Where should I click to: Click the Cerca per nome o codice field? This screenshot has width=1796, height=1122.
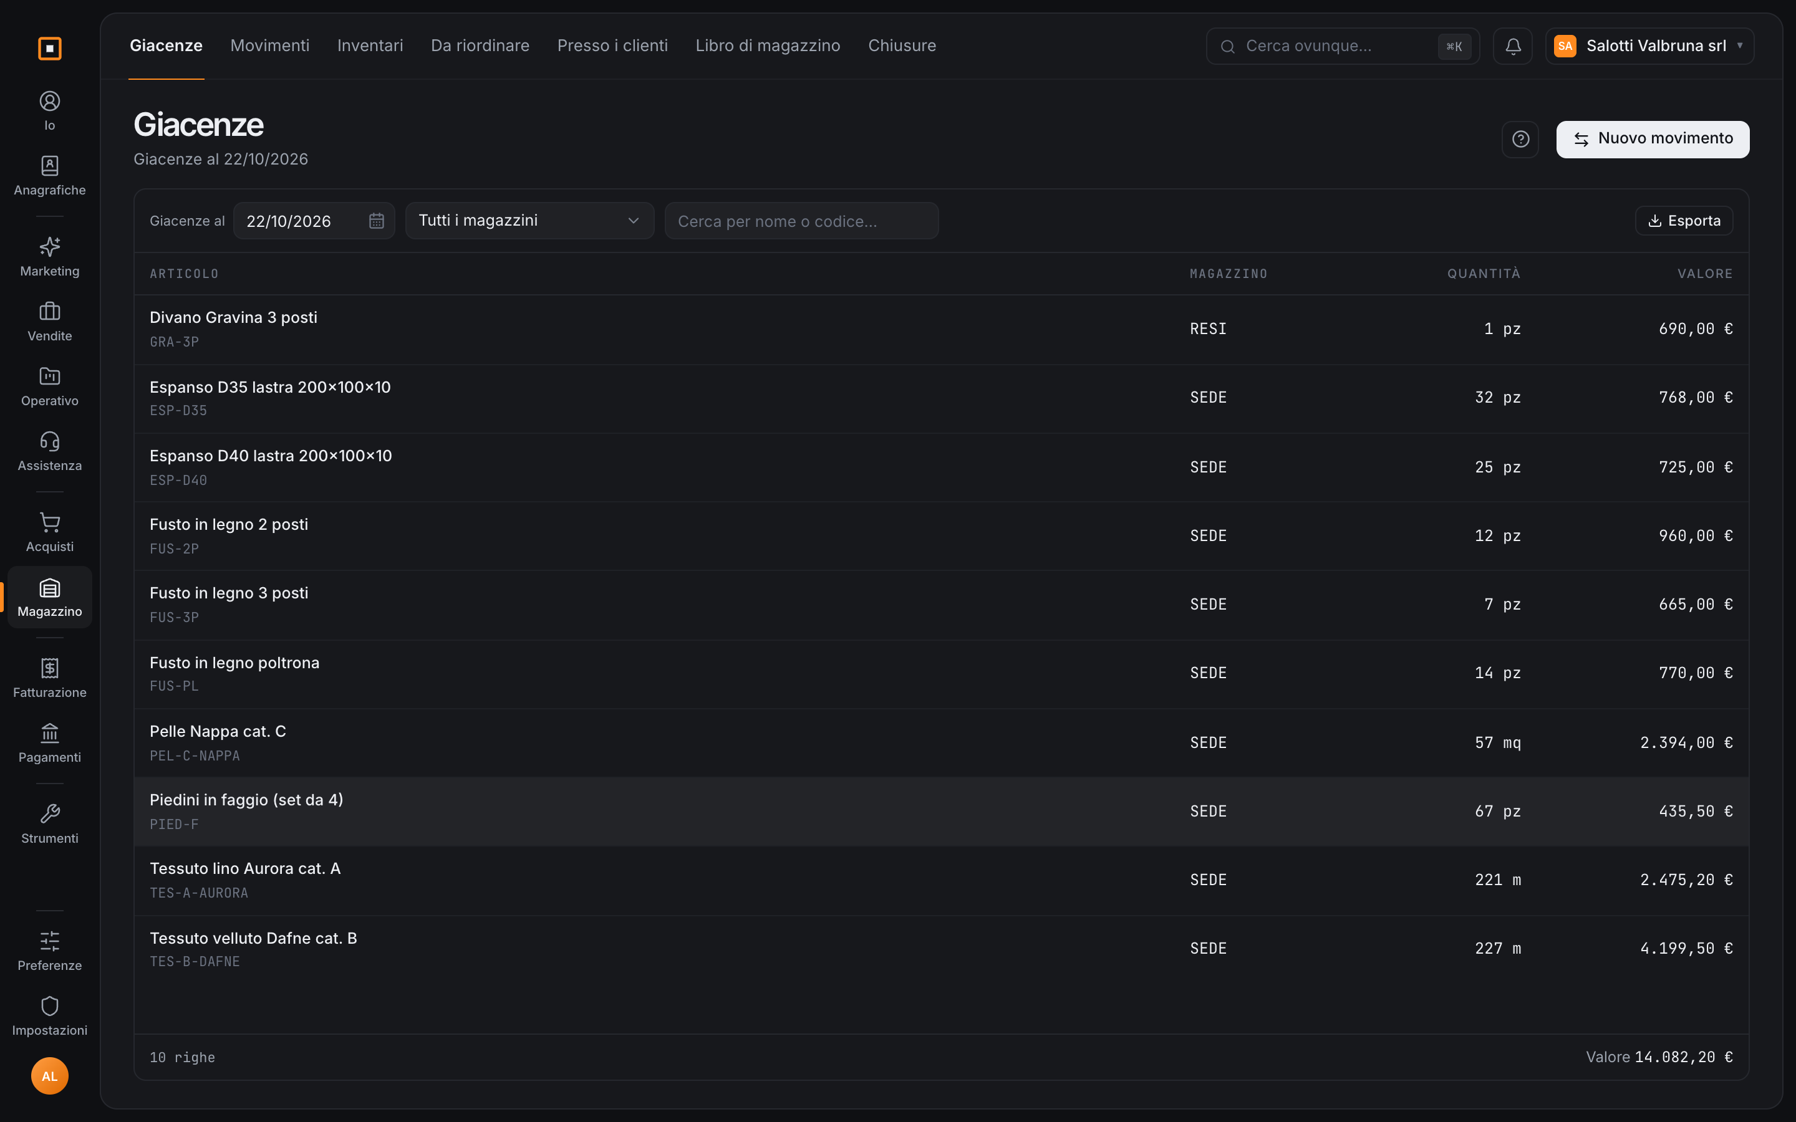(x=801, y=221)
